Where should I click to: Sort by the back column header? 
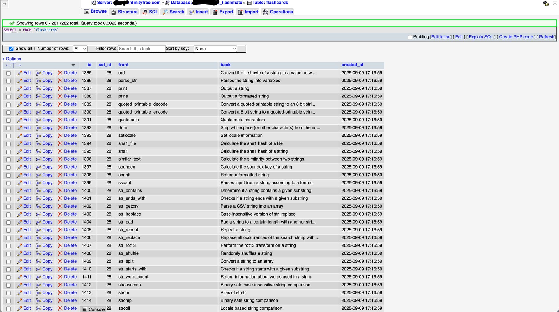(225, 65)
